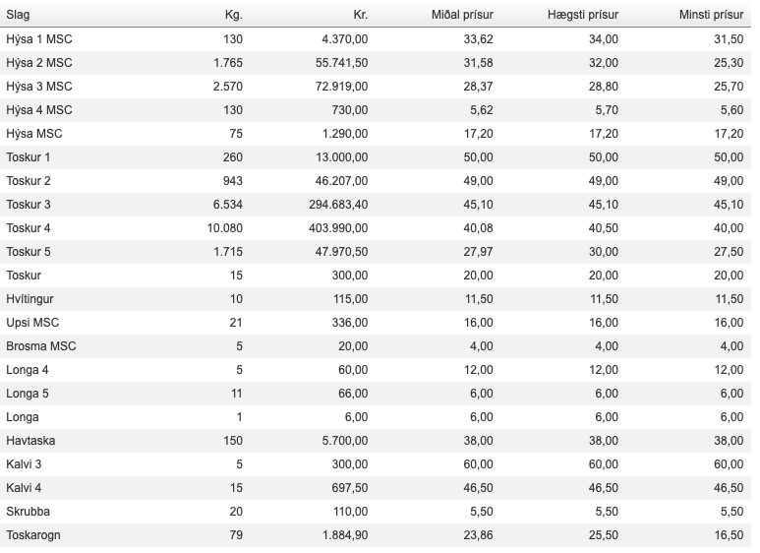The image size is (760, 553).
Task: Click the Slag column header
Action: click(18, 15)
